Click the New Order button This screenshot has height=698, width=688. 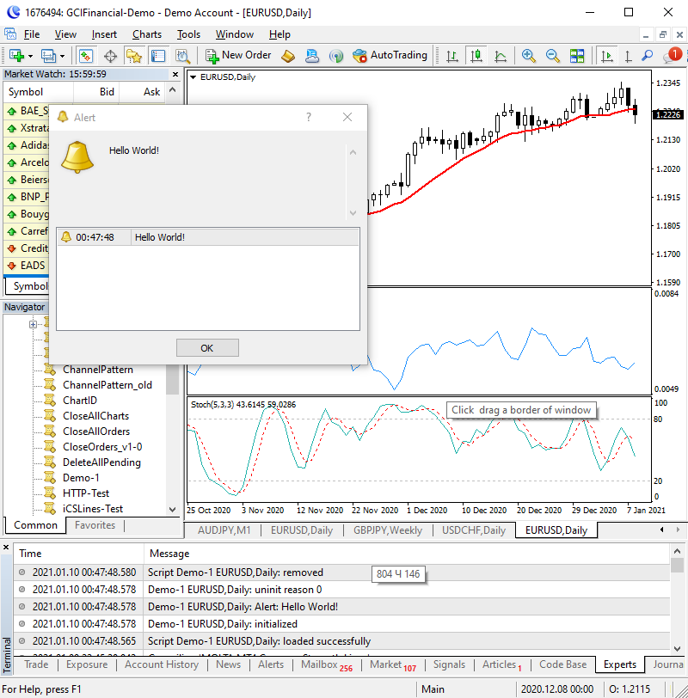[238, 56]
